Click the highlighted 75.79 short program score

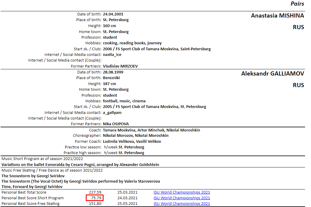tap(95, 198)
